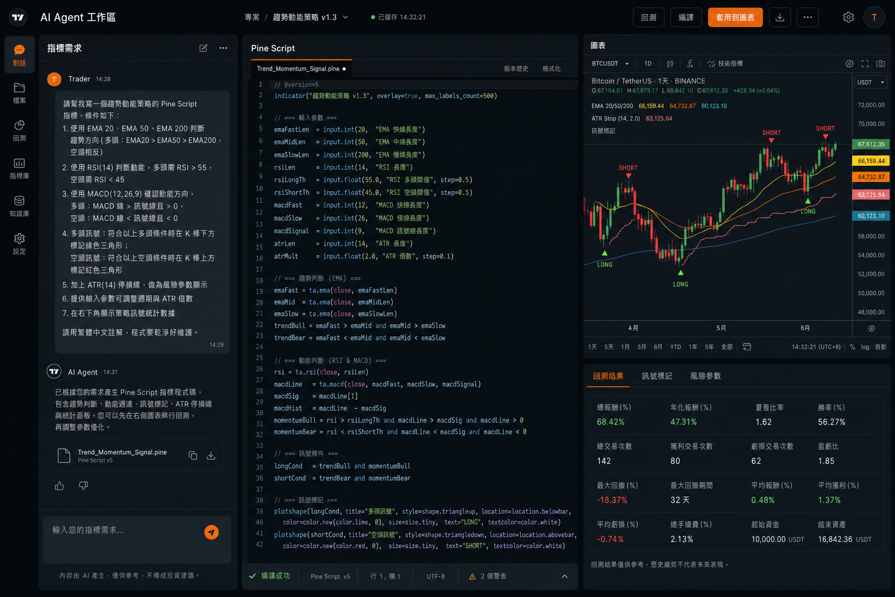Open the user avatar T in the header
Screen dimensions: 895x597
(874, 17)
